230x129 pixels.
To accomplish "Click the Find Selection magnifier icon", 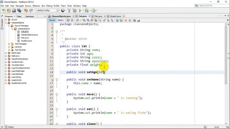I will 84,20.
